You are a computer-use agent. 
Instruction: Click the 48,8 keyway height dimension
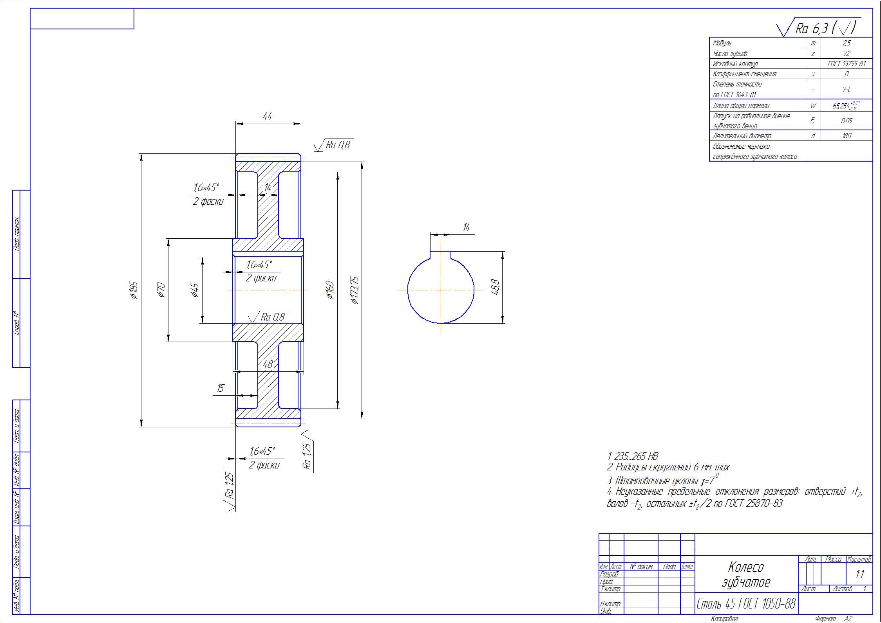point(495,287)
